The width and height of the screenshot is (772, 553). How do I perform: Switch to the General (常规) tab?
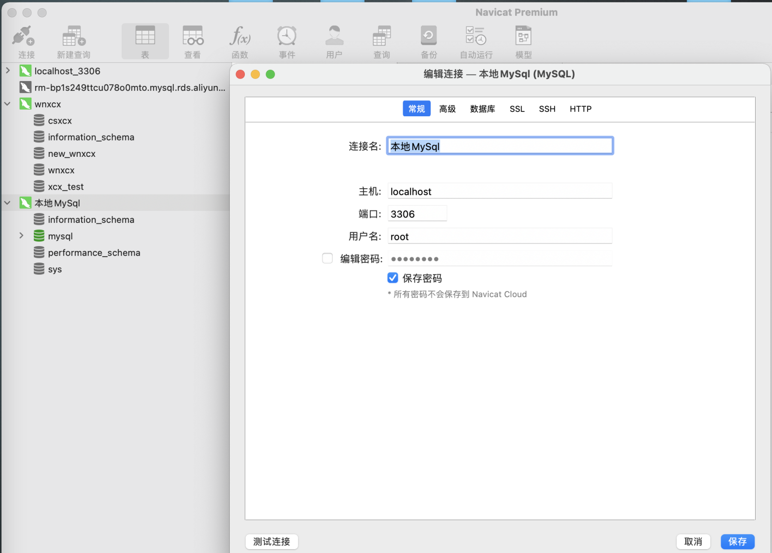coord(417,109)
